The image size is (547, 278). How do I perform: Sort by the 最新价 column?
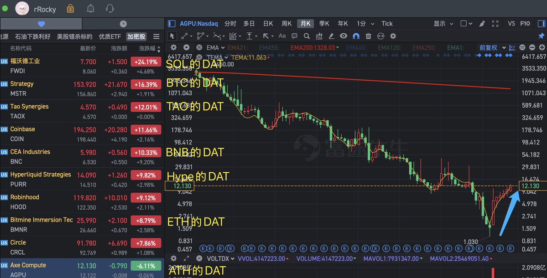88,48
